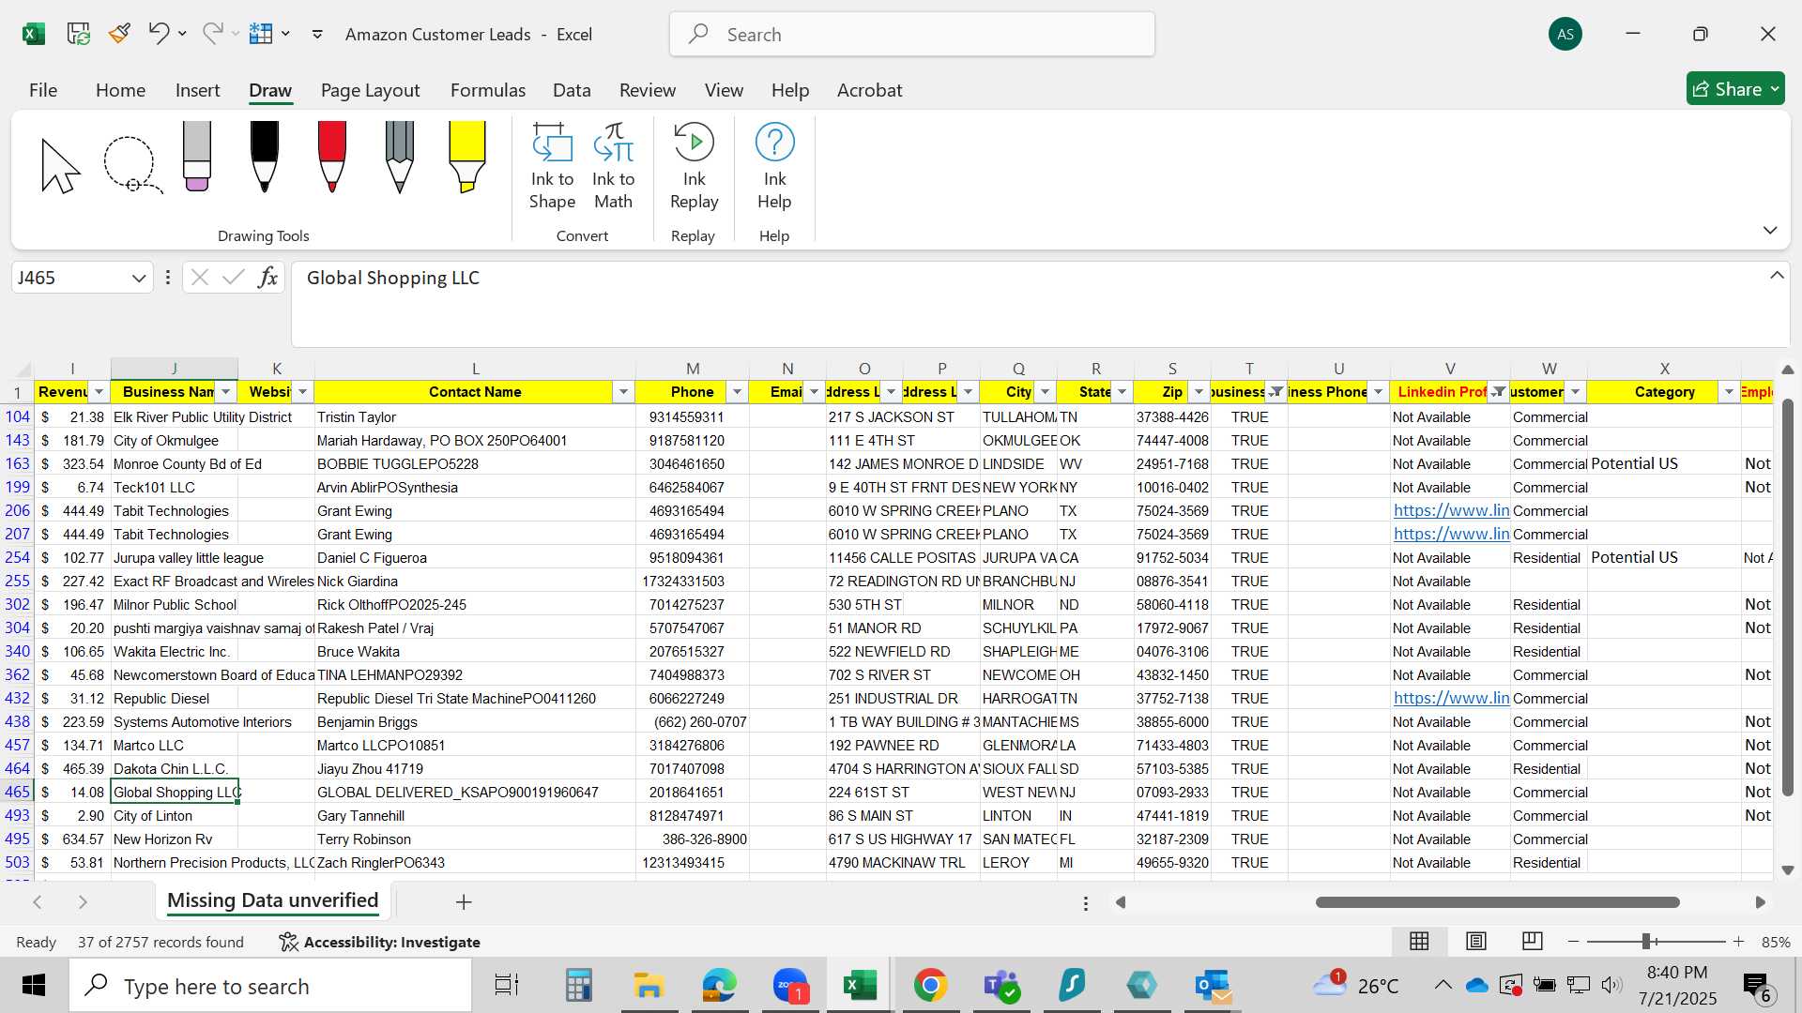The width and height of the screenshot is (1802, 1013).
Task: Click the zoom slider handle
Action: click(1646, 941)
